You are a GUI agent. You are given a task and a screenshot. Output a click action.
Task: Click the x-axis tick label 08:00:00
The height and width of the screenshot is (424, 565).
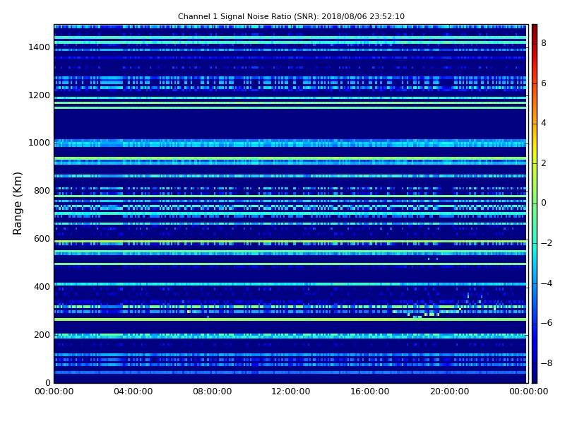[x=213, y=391]
